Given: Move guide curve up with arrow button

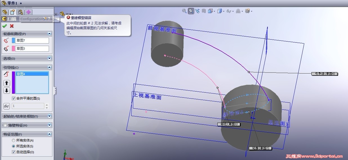Looking at the screenshot, I should (x=7, y=83).
